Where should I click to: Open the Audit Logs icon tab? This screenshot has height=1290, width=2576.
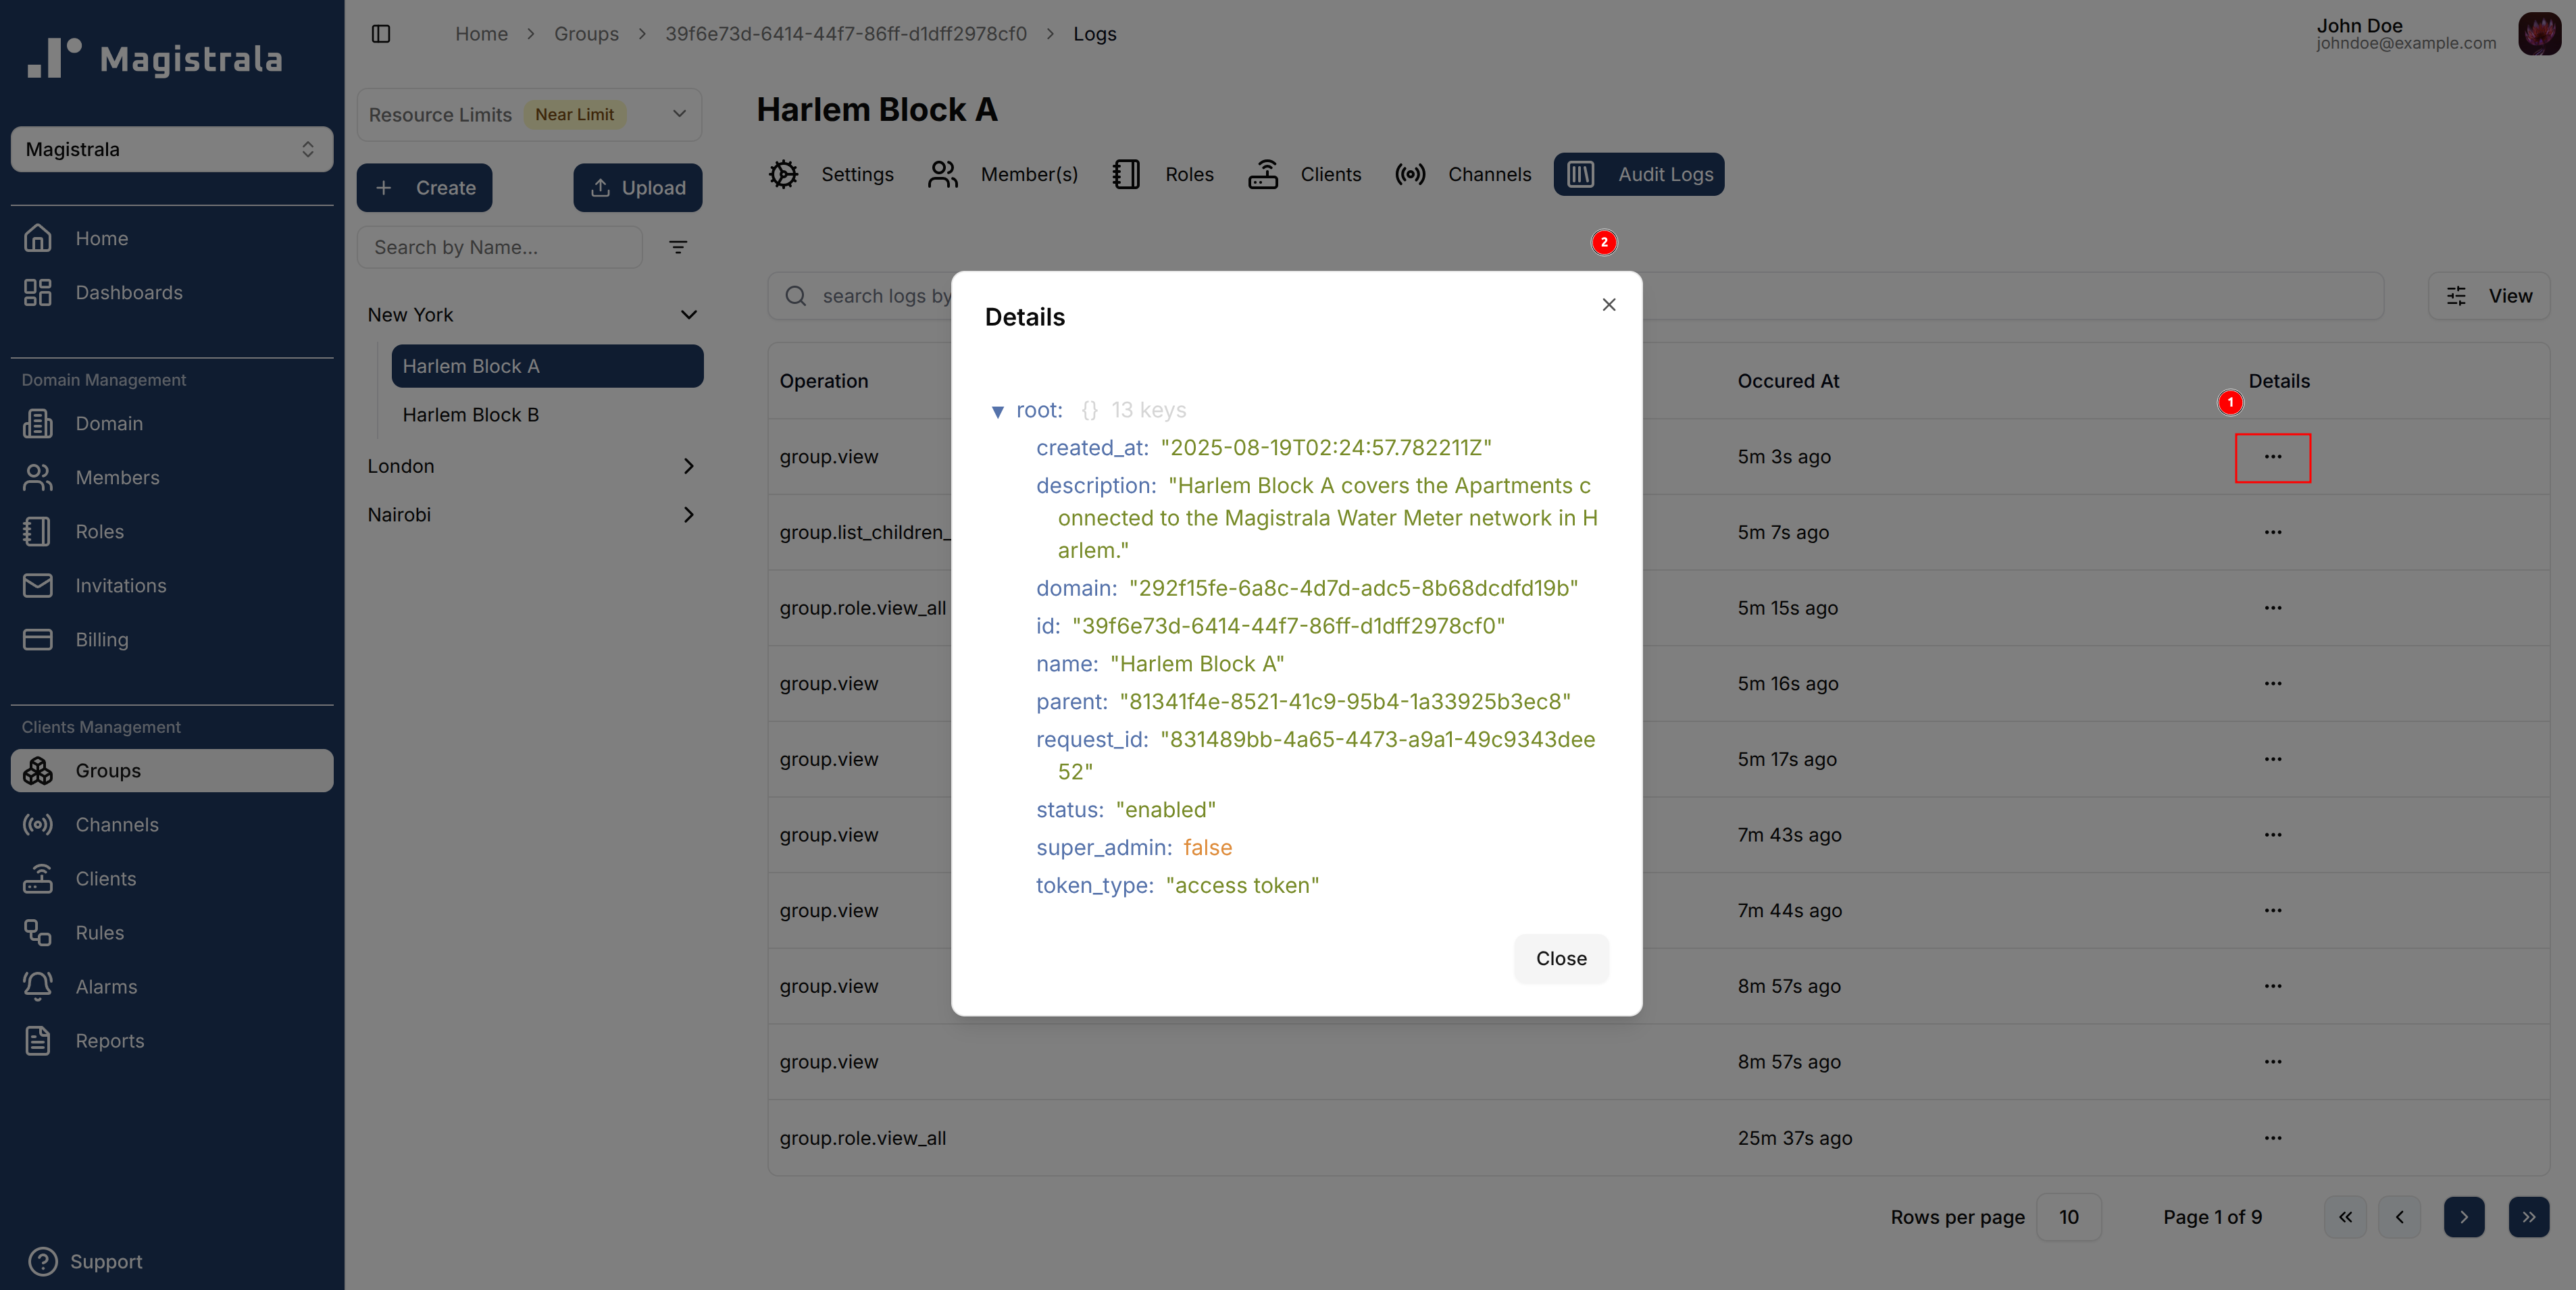(x=1581, y=174)
